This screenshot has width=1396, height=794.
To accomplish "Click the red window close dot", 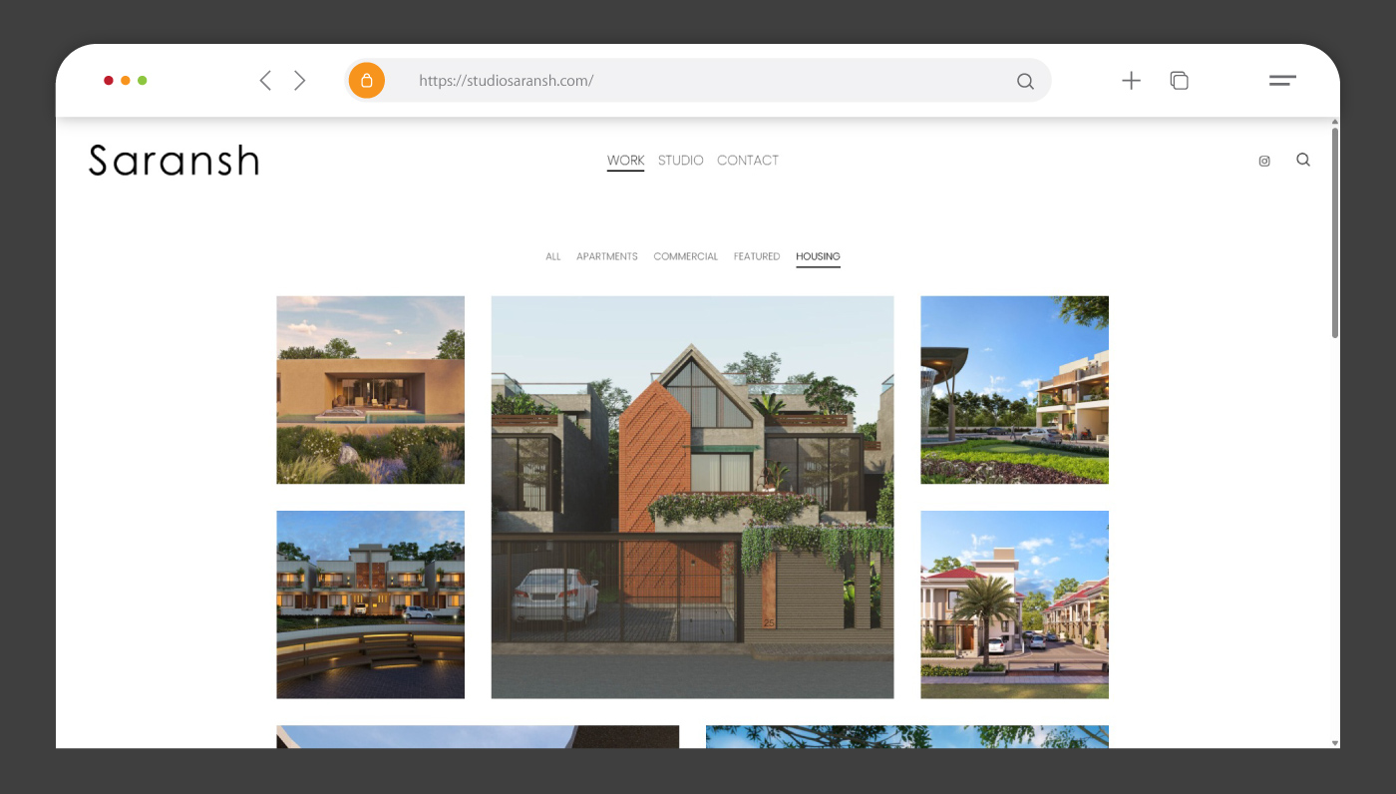I will [109, 81].
